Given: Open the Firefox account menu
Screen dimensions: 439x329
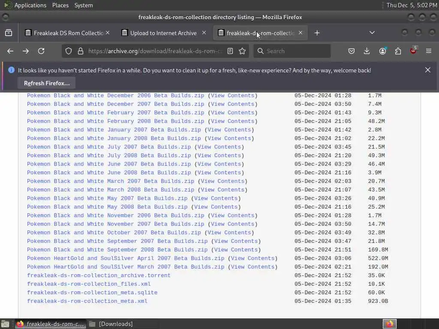Looking at the screenshot, I should 382,51.
